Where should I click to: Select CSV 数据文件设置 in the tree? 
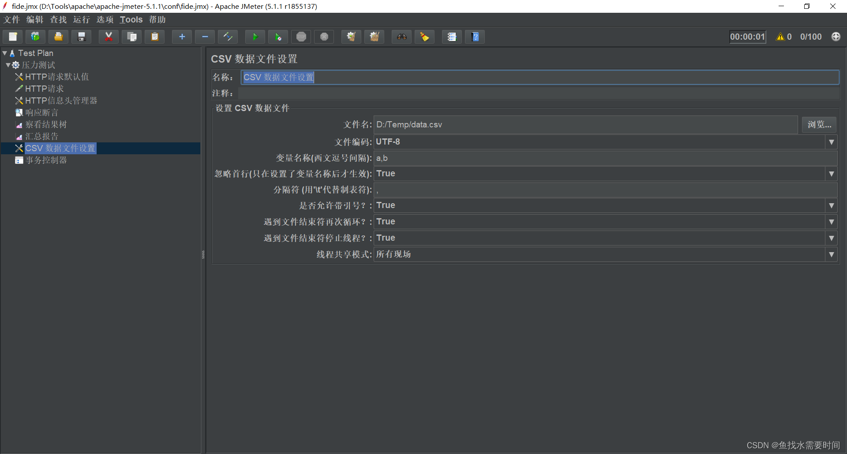pos(60,148)
